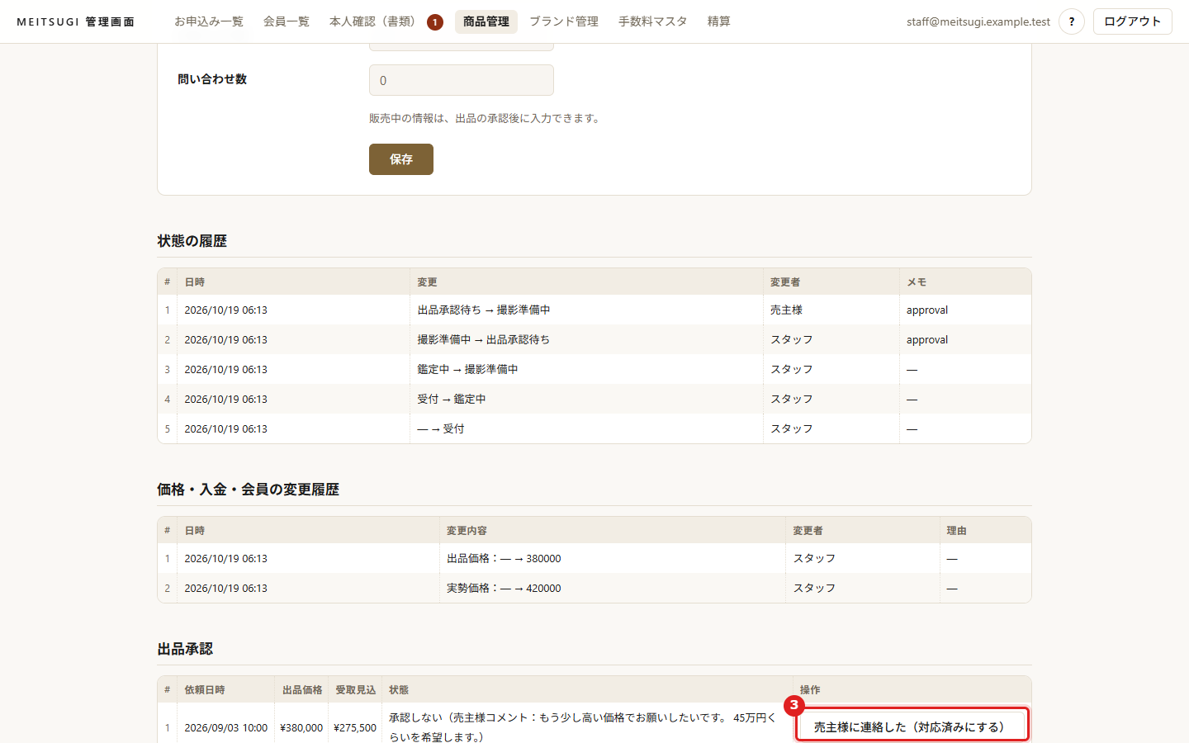Image resolution: width=1189 pixels, height=743 pixels.
Task: Click the identity verification notification badge
Action: [x=435, y=22]
